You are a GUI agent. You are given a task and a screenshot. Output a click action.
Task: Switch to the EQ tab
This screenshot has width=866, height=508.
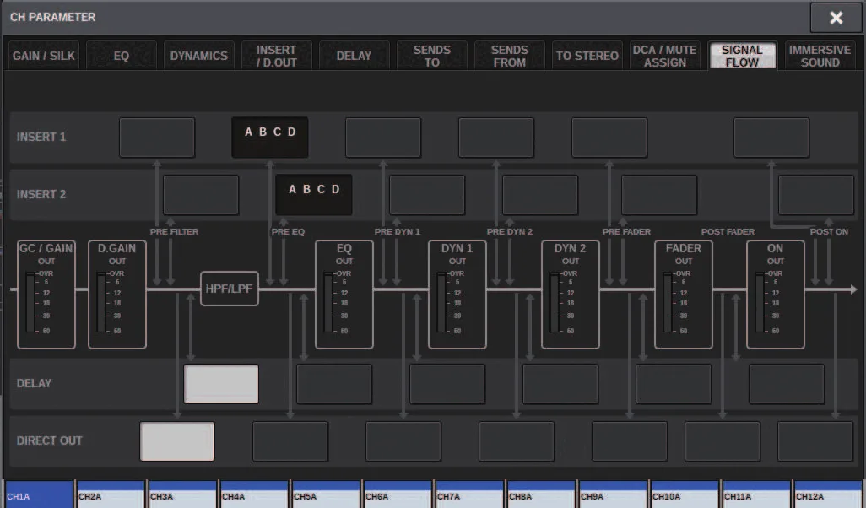[x=121, y=56]
